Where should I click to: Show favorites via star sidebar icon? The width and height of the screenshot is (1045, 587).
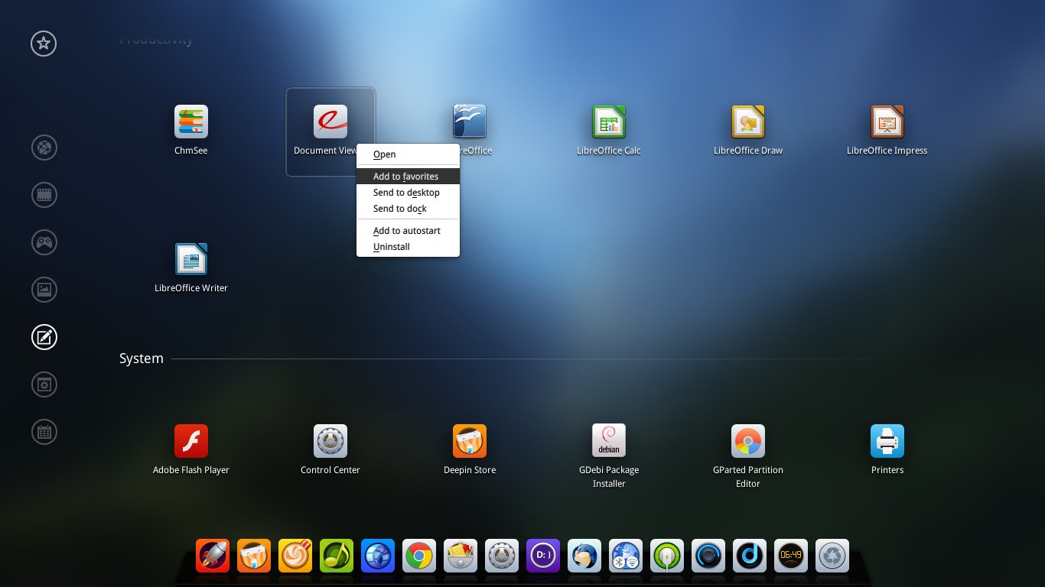(44, 44)
